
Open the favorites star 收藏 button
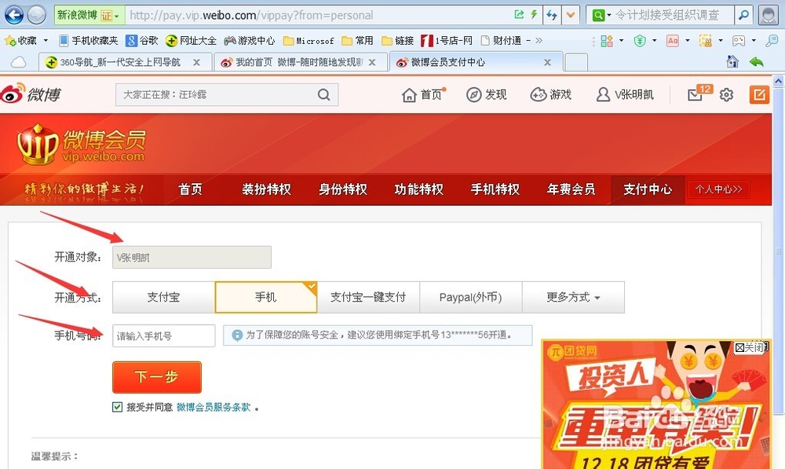pos(20,41)
